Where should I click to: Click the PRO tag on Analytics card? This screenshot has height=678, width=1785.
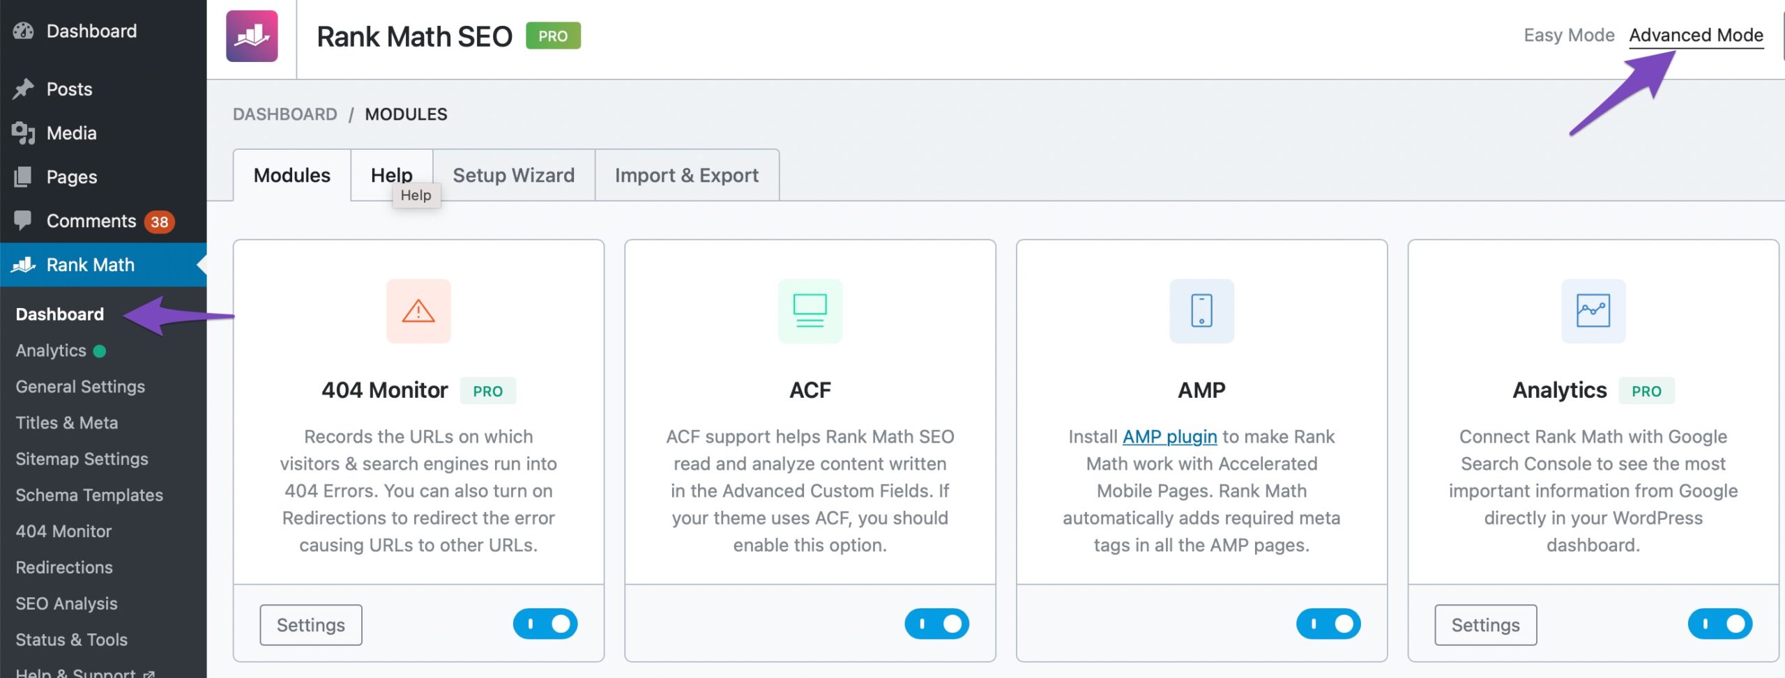[1646, 391]
